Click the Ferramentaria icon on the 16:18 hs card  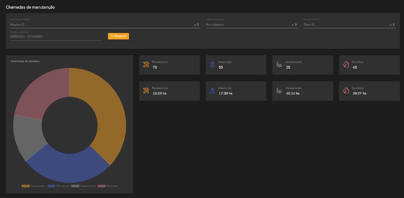point(146,90)
